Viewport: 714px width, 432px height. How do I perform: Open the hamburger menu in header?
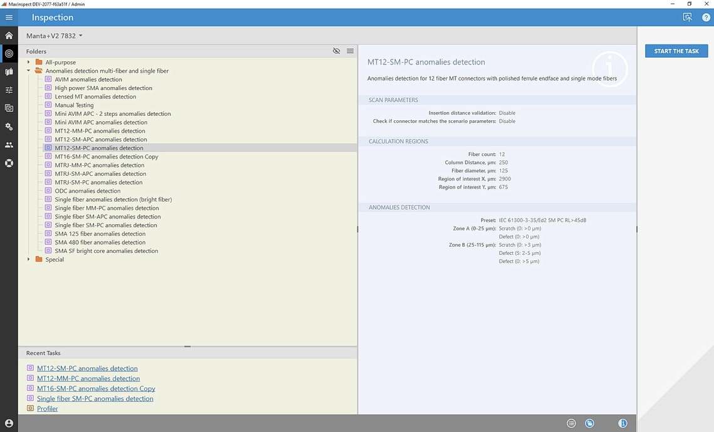9,18
